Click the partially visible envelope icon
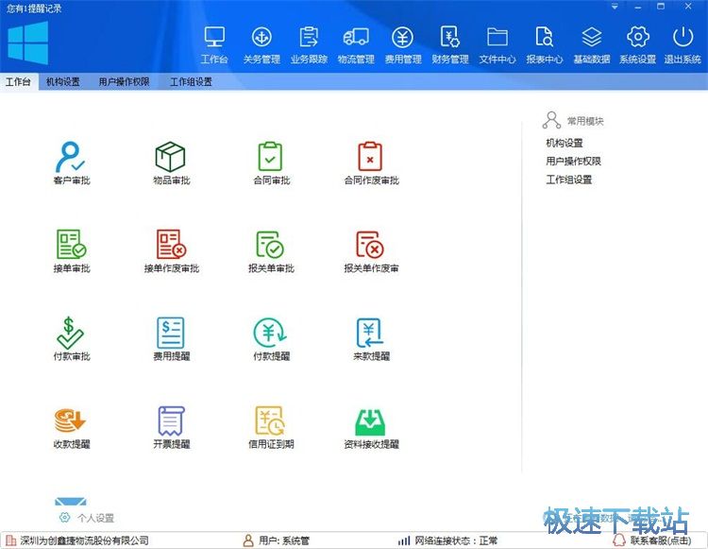 (x=71, y=502)
